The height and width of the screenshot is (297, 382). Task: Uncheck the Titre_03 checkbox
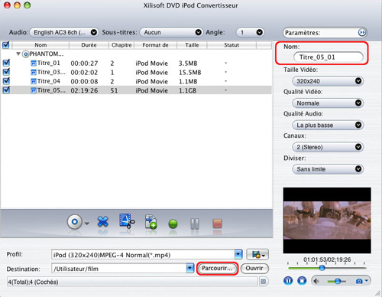[6, 72]
